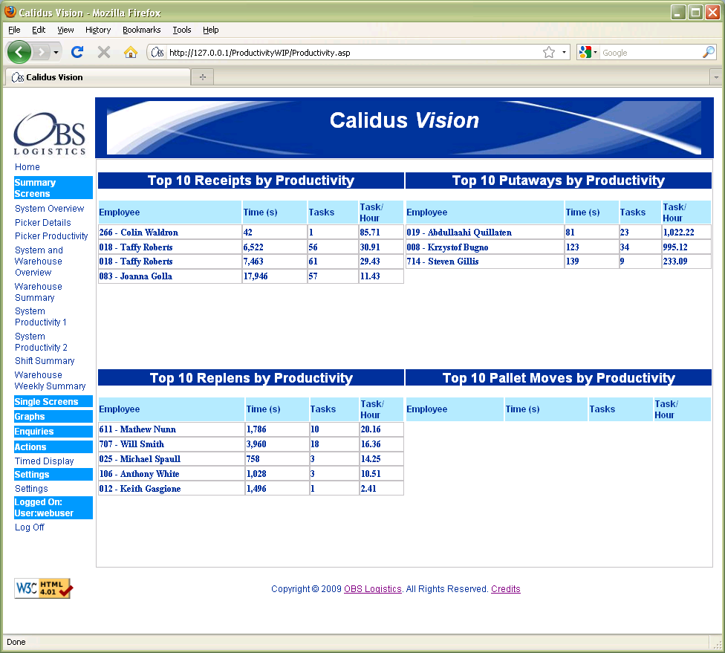The width and height of the screenshot is (725, 653).
Task: Click the forward navigation arrow
Action: (41, 52)
